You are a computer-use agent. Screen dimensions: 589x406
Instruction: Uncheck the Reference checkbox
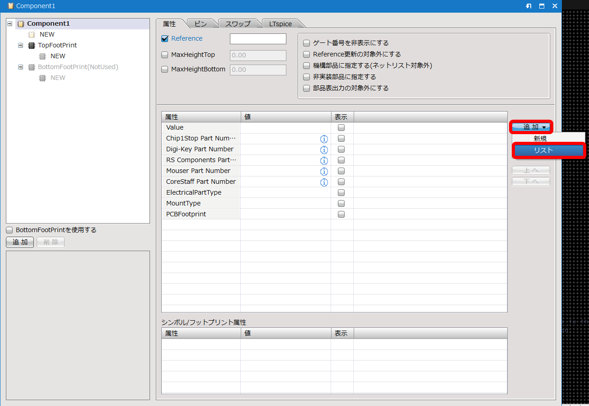point(165,39)
